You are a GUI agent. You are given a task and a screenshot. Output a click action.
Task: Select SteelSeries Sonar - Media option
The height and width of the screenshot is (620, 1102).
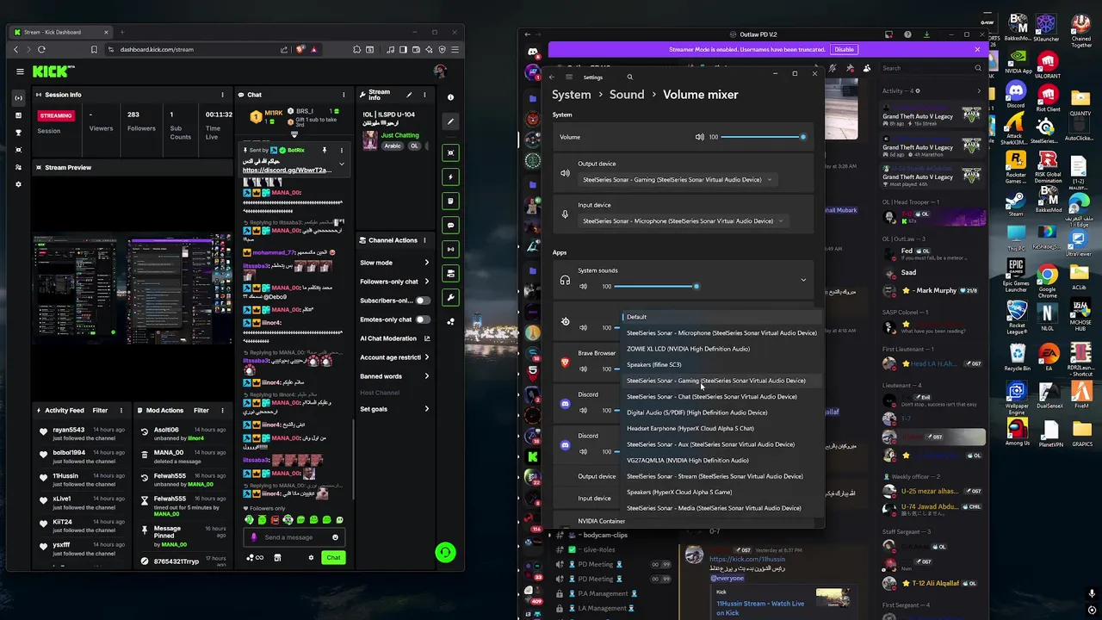coord(721,508)
